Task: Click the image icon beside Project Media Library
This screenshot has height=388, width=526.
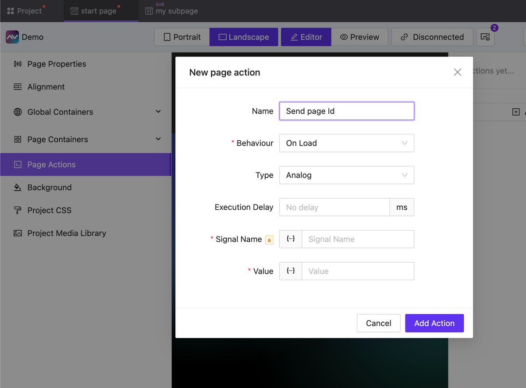Action: pos(18,233)
